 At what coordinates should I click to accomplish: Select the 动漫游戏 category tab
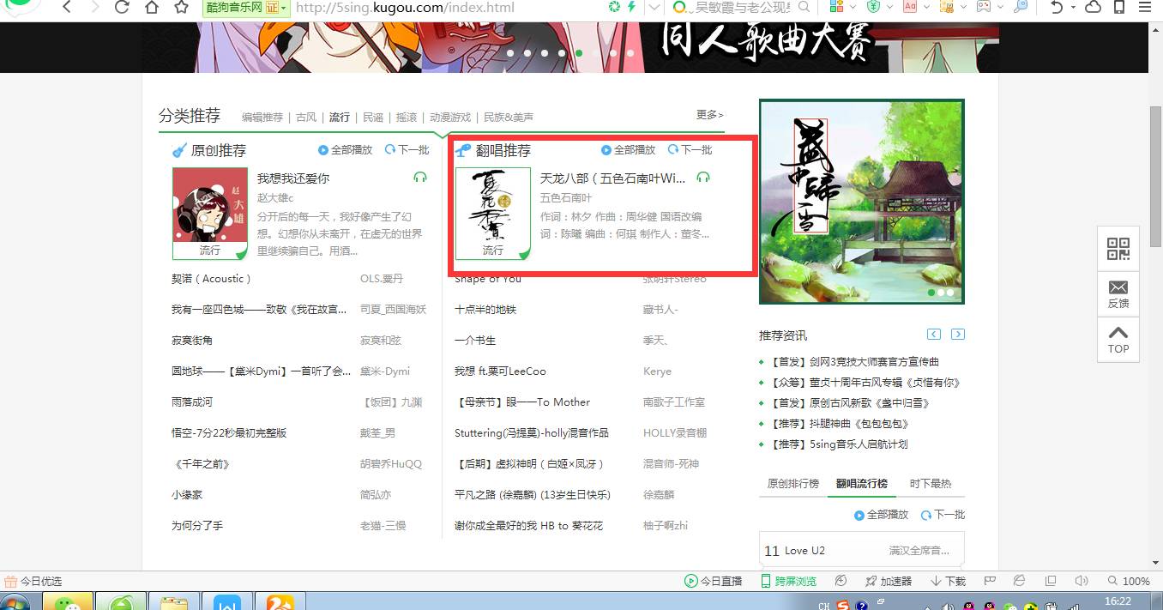450,117
